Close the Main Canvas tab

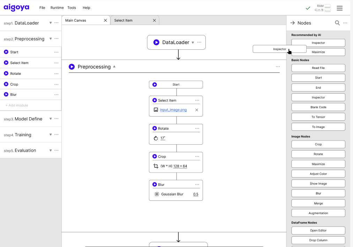tap(105, 20)
